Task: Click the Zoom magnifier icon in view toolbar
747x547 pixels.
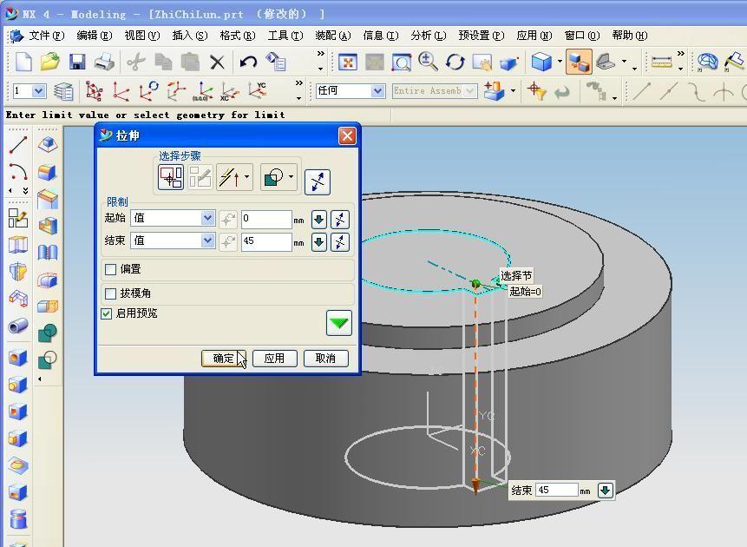Action: coord(428,62)
